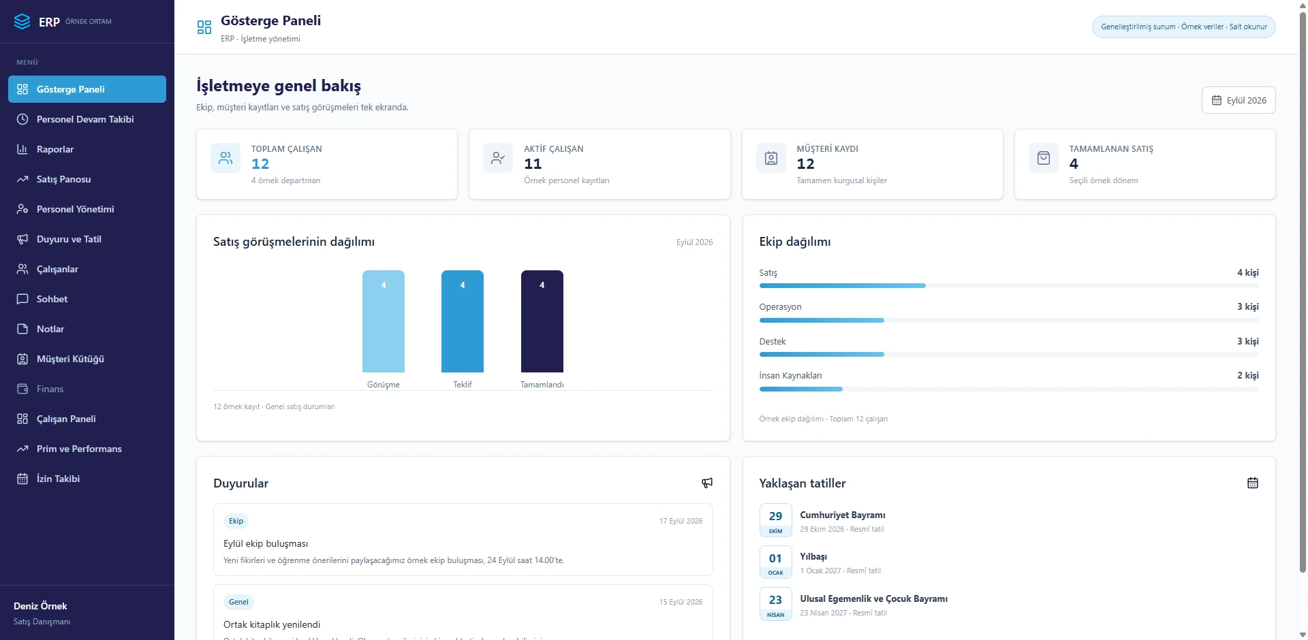Click the medium blue Teklif chart bar
The height and width of the screenshot is (640, 1308).
(463, 321)
